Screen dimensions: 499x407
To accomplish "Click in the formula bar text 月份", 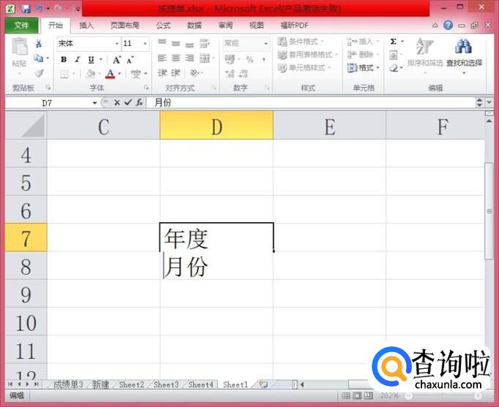I will 162,102.
